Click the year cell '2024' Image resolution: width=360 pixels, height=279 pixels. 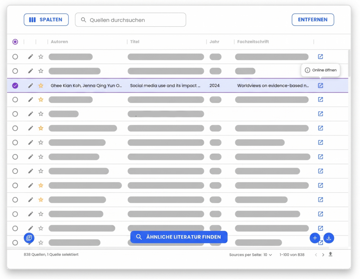pos(214,85)
